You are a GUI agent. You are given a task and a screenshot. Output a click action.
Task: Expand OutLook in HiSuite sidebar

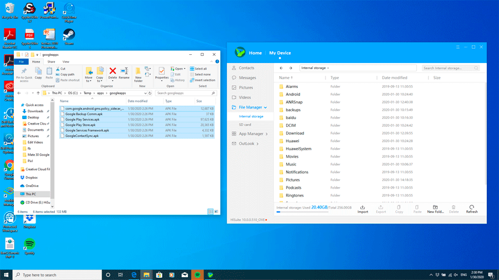pos(257,144)
